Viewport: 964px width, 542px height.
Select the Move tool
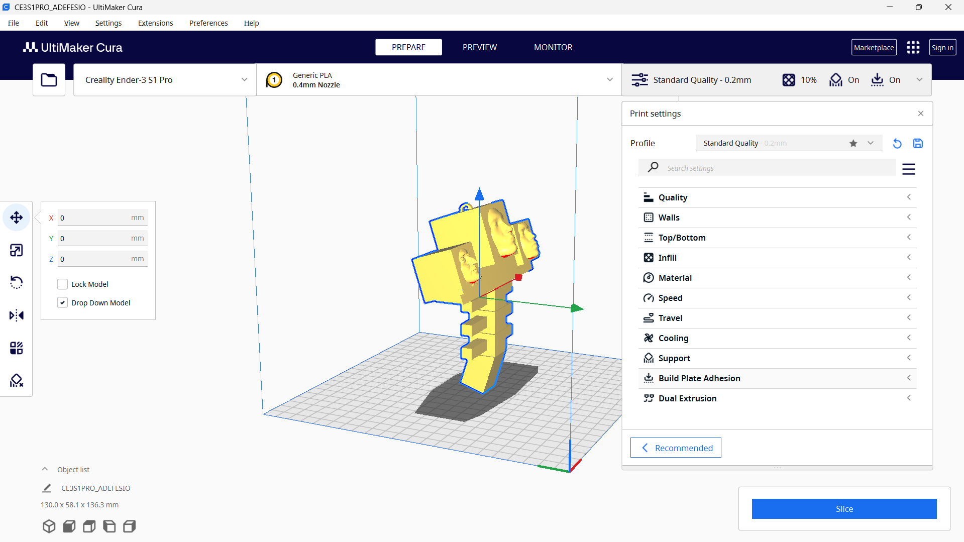(x=17, y=218)
